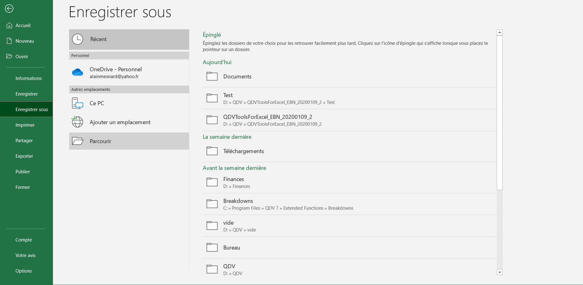The width and height of the screenshot is (583, 285).
Task: Open the Informations menu item
Action: (29, 78)
